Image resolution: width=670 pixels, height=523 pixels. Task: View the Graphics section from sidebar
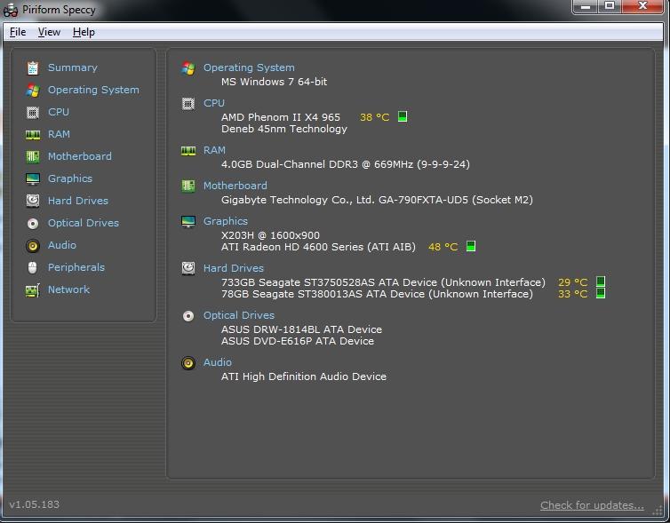click(x=70, y=178)
